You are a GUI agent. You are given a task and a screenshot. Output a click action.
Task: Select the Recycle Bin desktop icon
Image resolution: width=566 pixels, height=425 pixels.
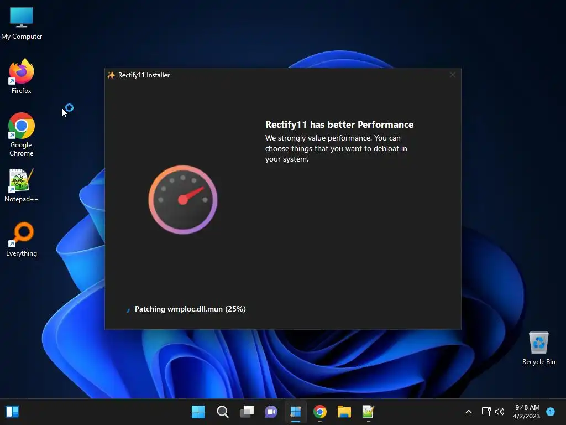tap(538, 349)
